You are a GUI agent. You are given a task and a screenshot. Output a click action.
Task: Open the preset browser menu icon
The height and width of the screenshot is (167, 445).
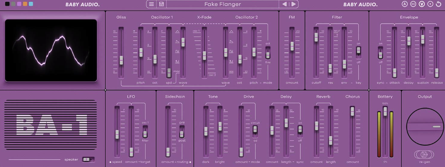click(152, 4)
